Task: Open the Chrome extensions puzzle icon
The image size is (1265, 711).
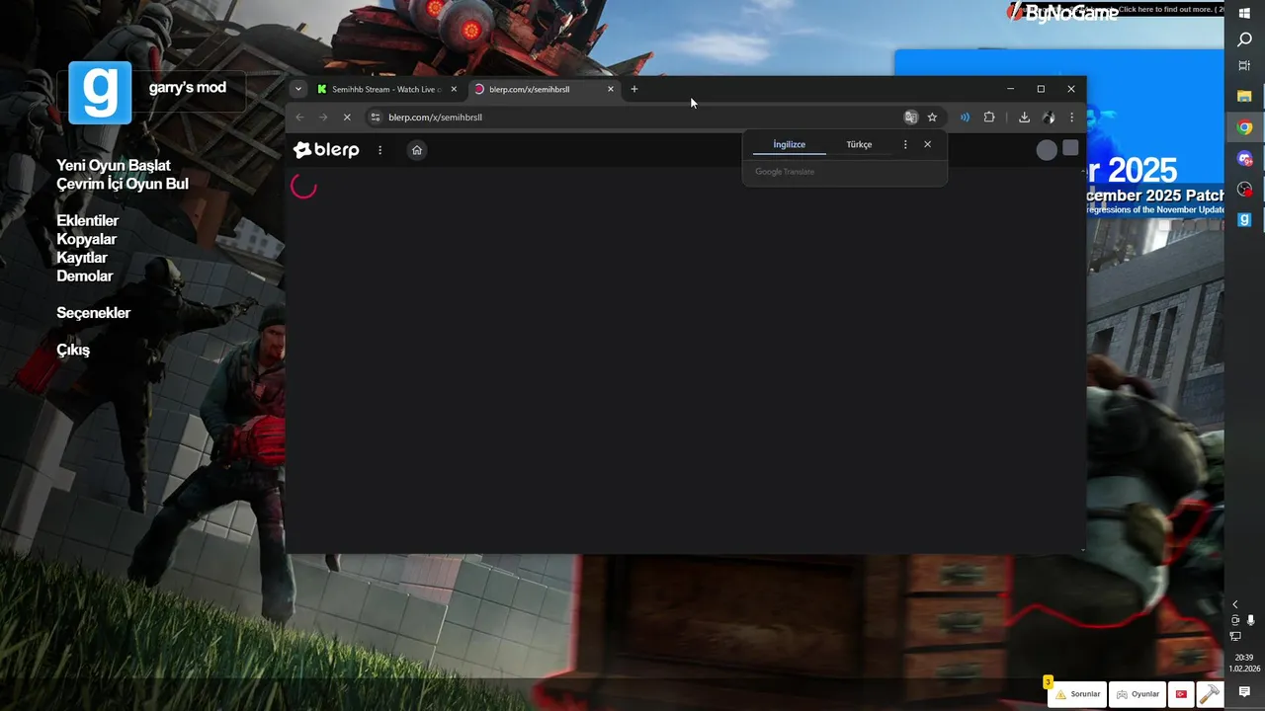Action: tap(989, 118)
